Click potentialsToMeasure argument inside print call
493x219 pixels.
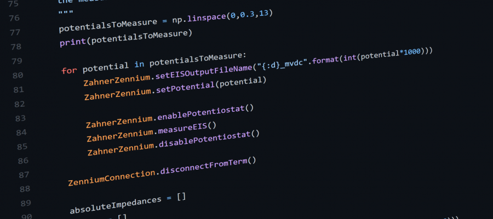(139, 37)
